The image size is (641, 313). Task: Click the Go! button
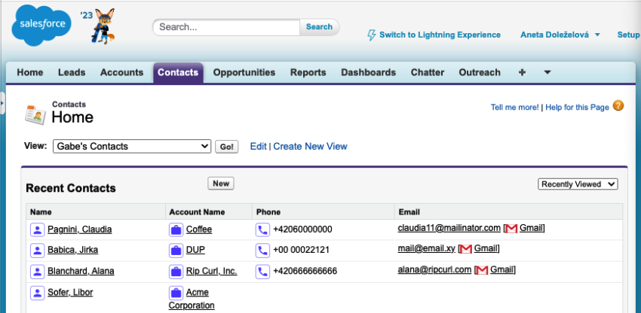227,147
